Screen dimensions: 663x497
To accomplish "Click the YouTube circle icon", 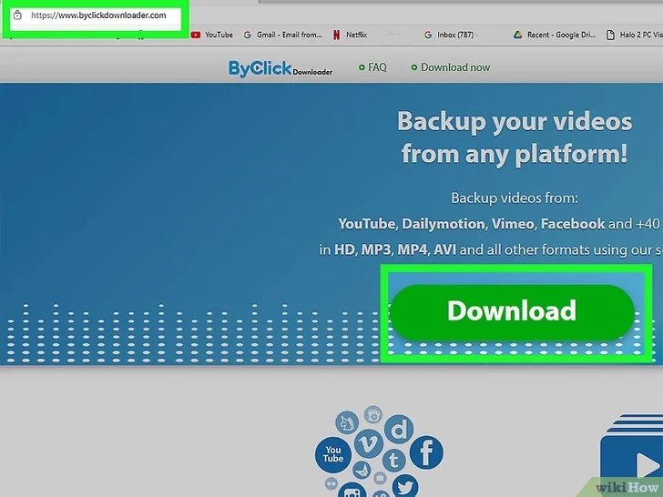I will point(333,454).
